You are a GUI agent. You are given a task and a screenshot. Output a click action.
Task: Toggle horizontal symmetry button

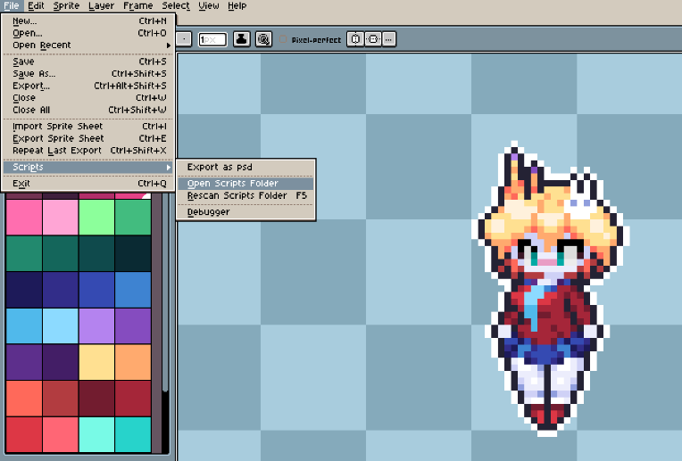coord(355,39)
